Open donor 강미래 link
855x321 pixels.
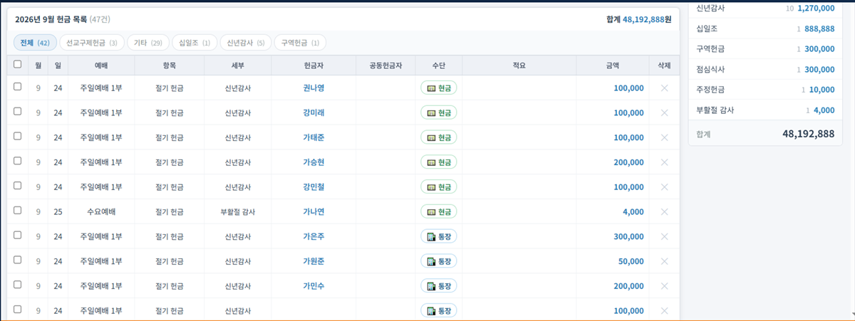(313, 112)
